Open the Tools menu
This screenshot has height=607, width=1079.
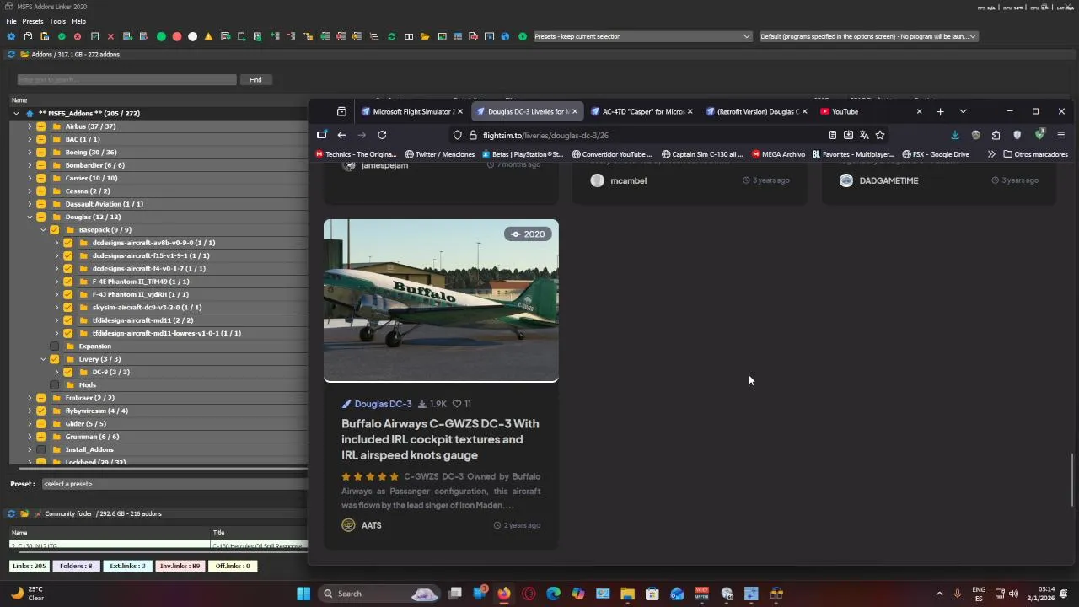[57, 21]
